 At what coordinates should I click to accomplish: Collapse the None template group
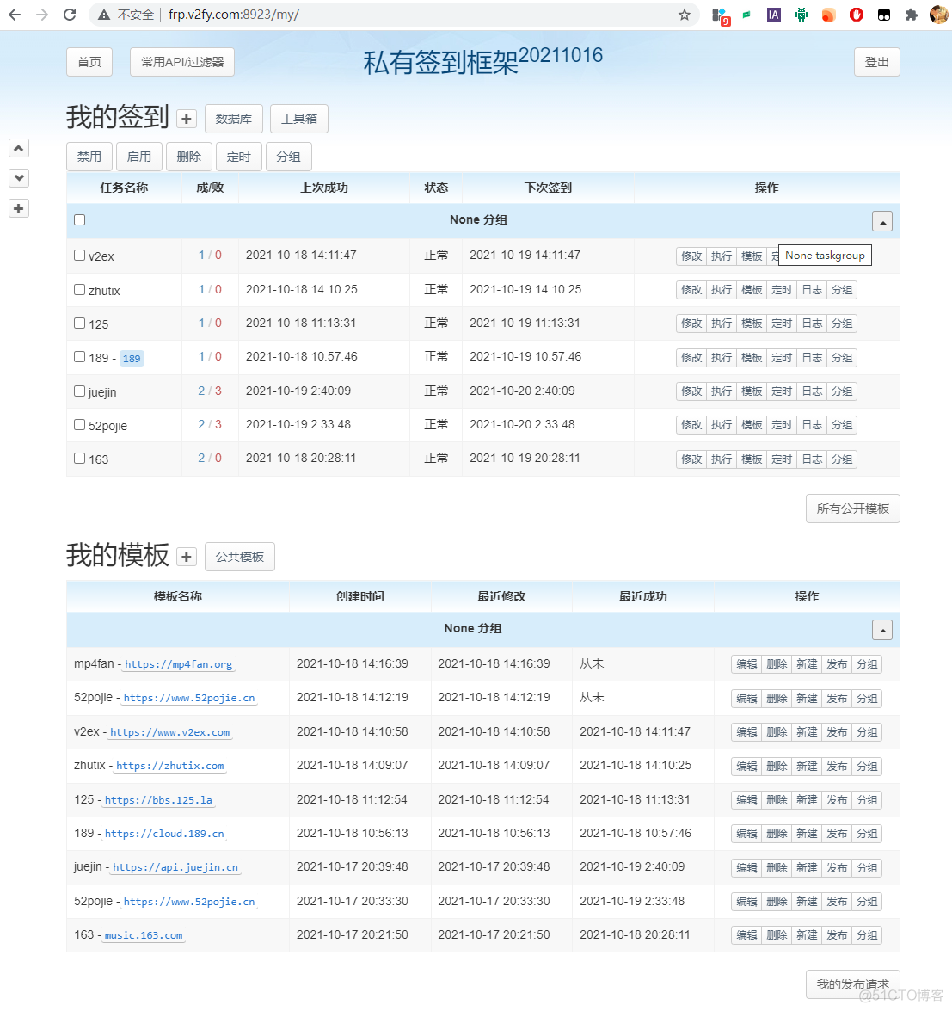click(881, 630)
